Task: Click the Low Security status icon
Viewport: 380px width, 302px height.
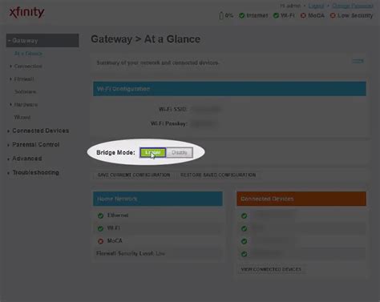Action: click(333, 15)
